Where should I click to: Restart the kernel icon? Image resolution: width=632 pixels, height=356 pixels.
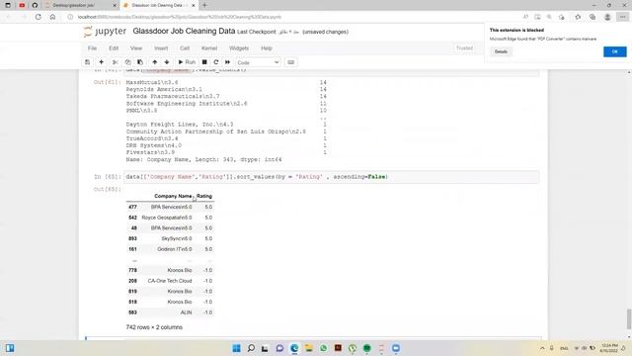[x=216, y=62]
